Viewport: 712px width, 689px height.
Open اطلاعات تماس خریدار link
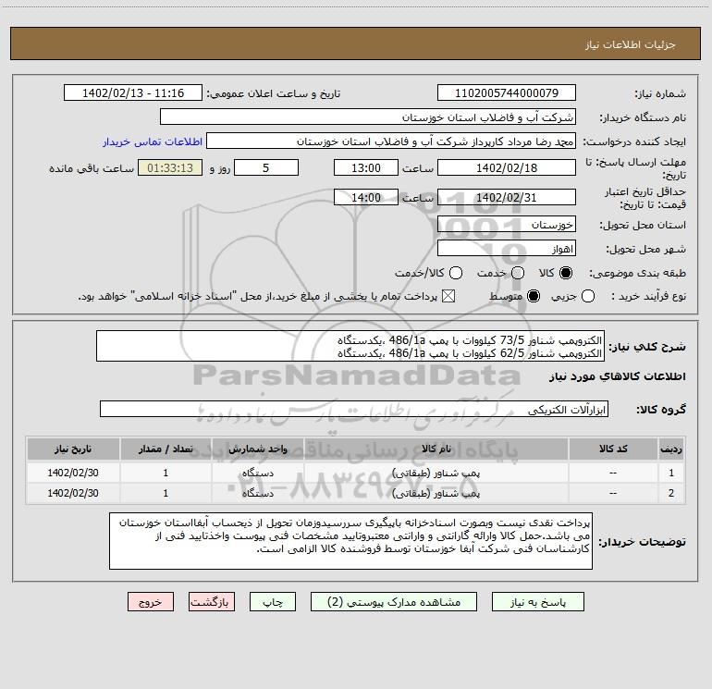point(153,141)
